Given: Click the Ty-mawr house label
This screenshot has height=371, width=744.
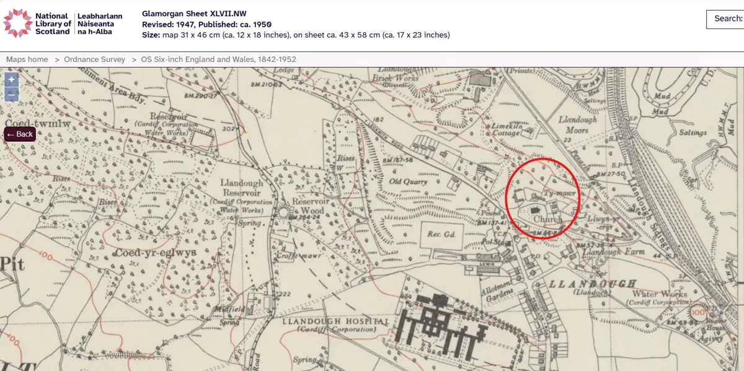Looking at the screenshot, I should click(x=560, y=193).
